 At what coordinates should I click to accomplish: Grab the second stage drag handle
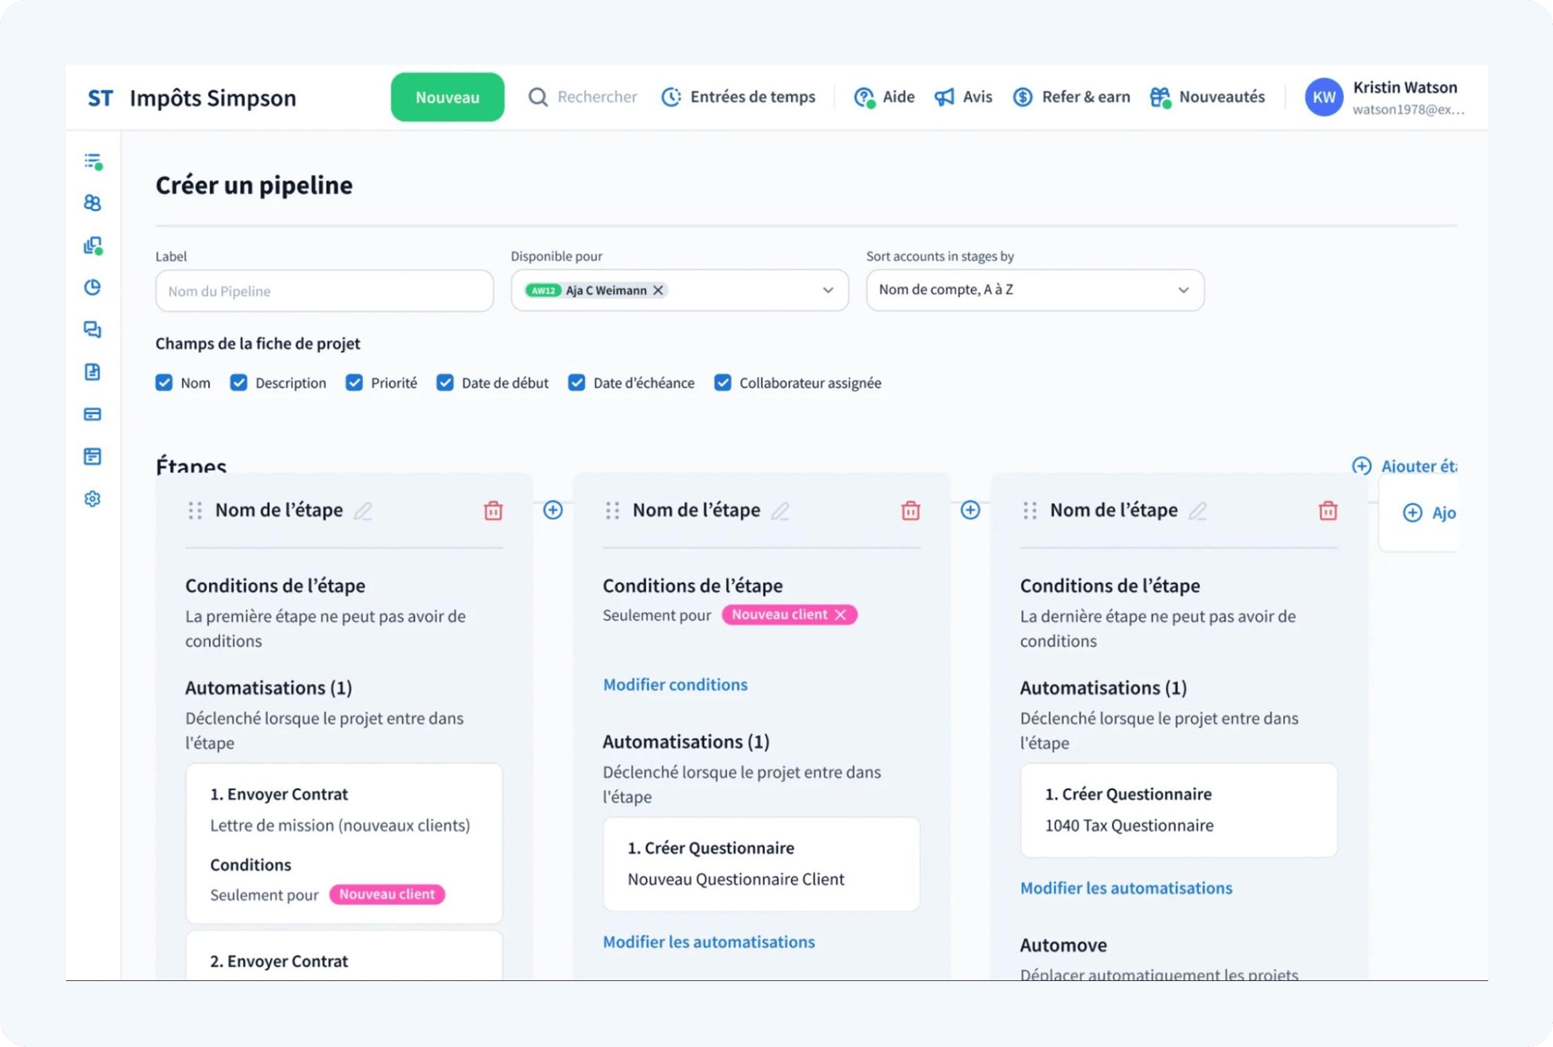click(612, 511)
